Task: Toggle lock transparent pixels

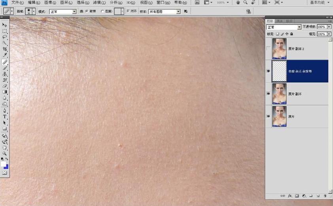Action: click(278, 34)
